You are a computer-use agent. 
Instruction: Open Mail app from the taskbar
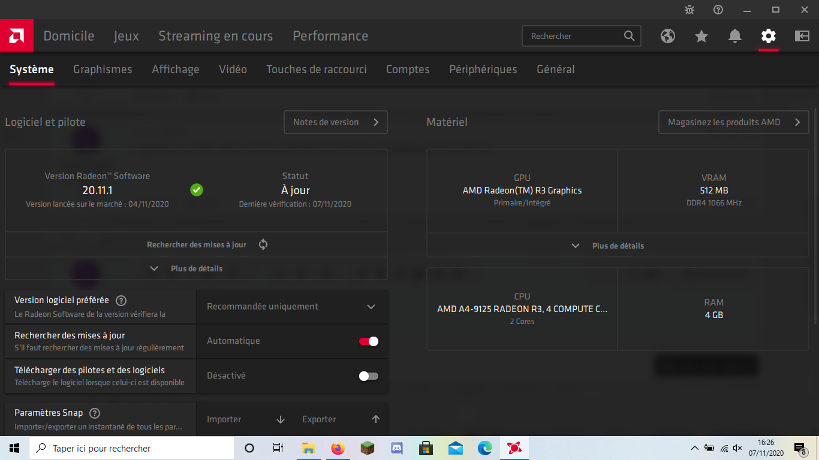pyautogui.click(x=455, y=448)
